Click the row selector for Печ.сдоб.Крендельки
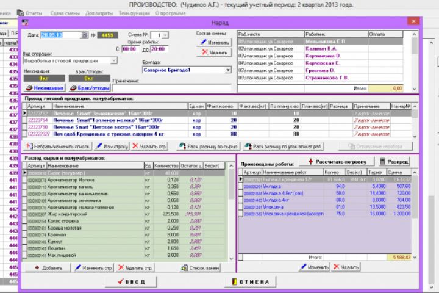The image size is (439, 293). click(24, 134)
